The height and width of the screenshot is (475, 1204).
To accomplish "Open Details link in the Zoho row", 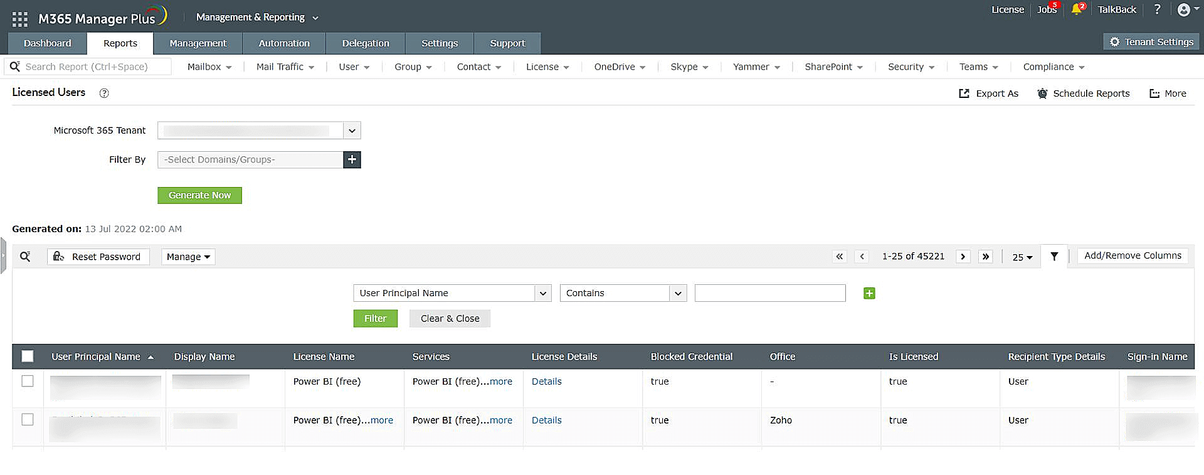I will tap(547, 420).
